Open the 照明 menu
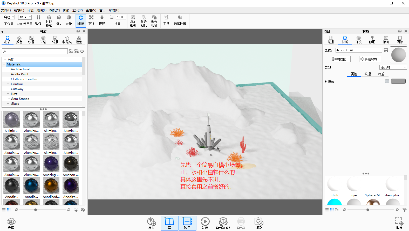409x231 pixels. (41, 10)
